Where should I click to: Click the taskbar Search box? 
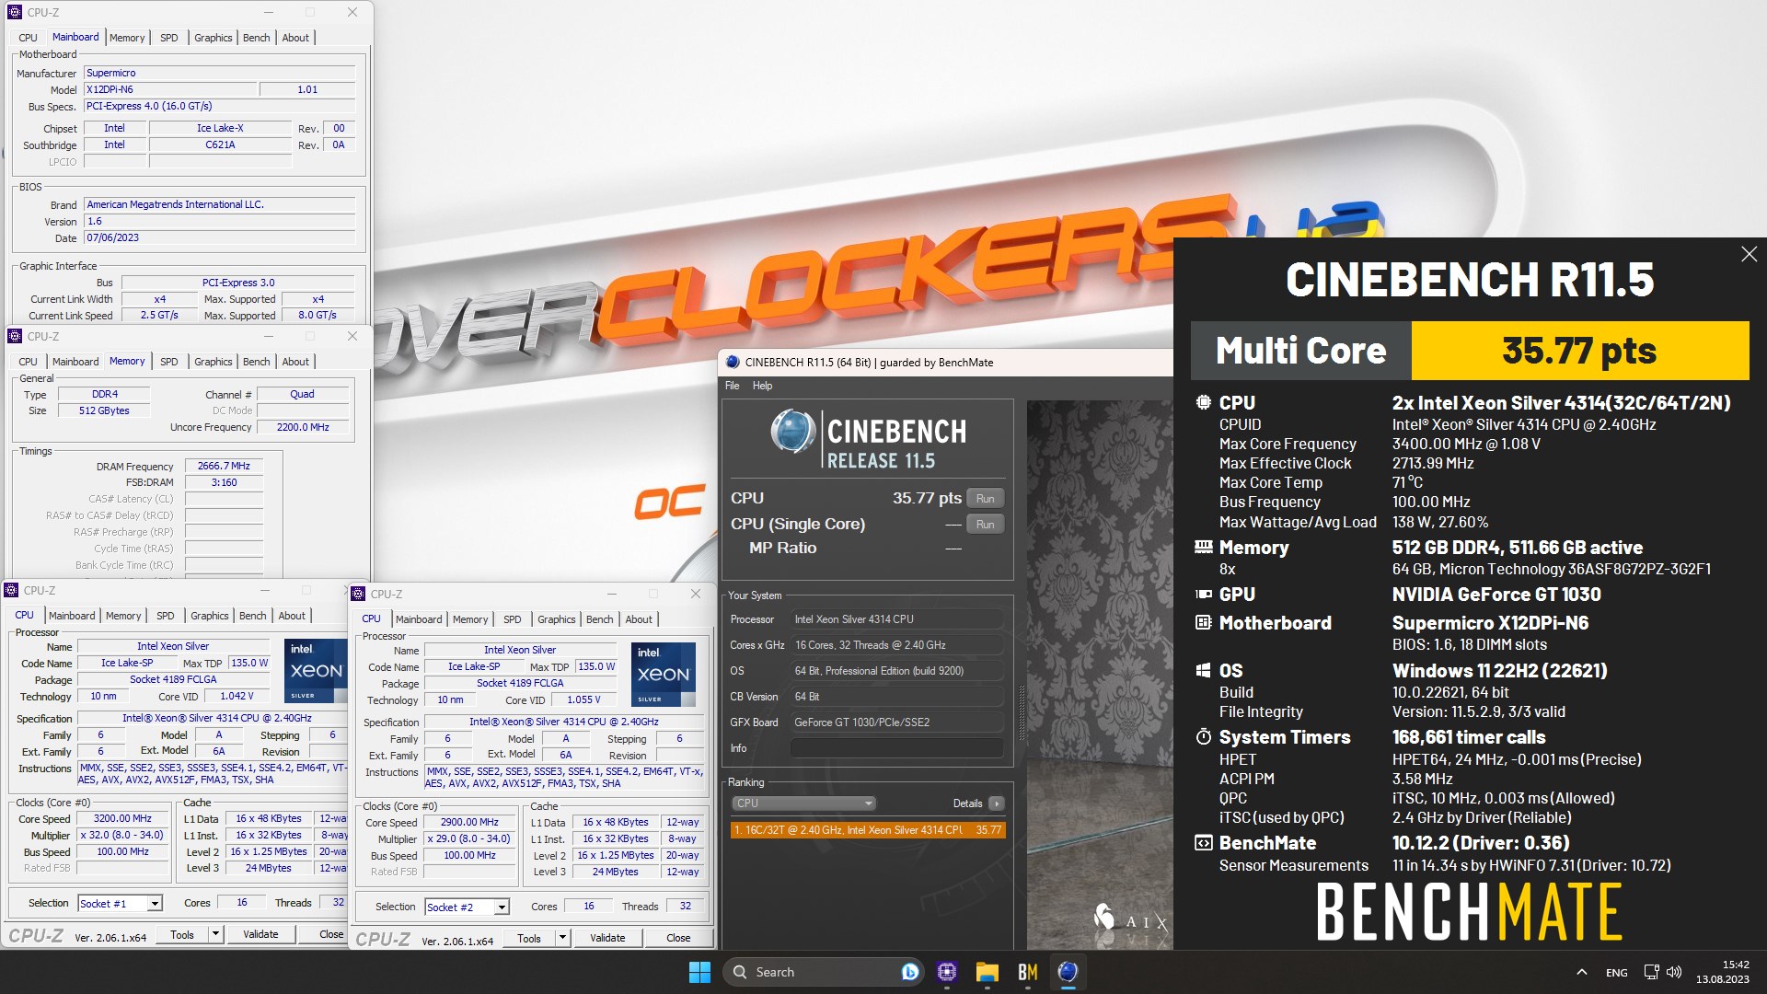824,972
